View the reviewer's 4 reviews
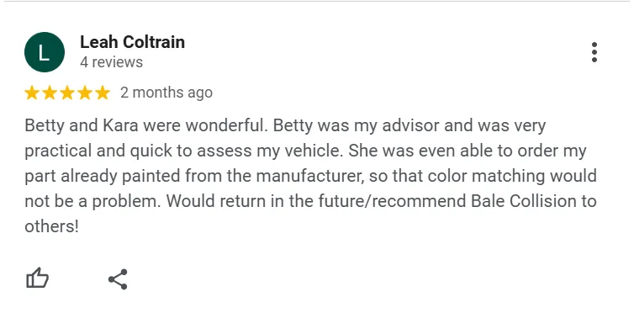This screenshot has height=313, width=634. [x=111, y=62]
